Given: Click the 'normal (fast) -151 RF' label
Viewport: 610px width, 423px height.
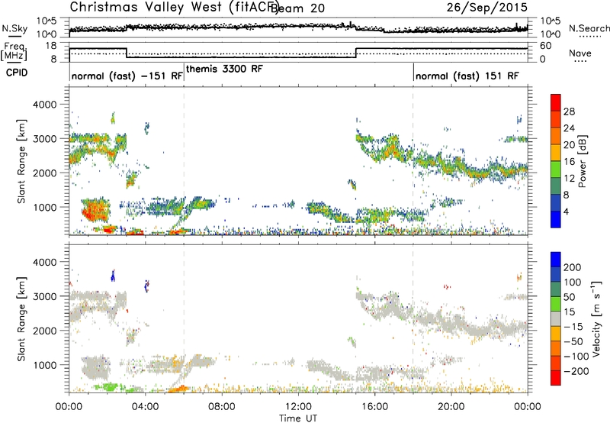Looking at the screenshot, I should point(127,76).
